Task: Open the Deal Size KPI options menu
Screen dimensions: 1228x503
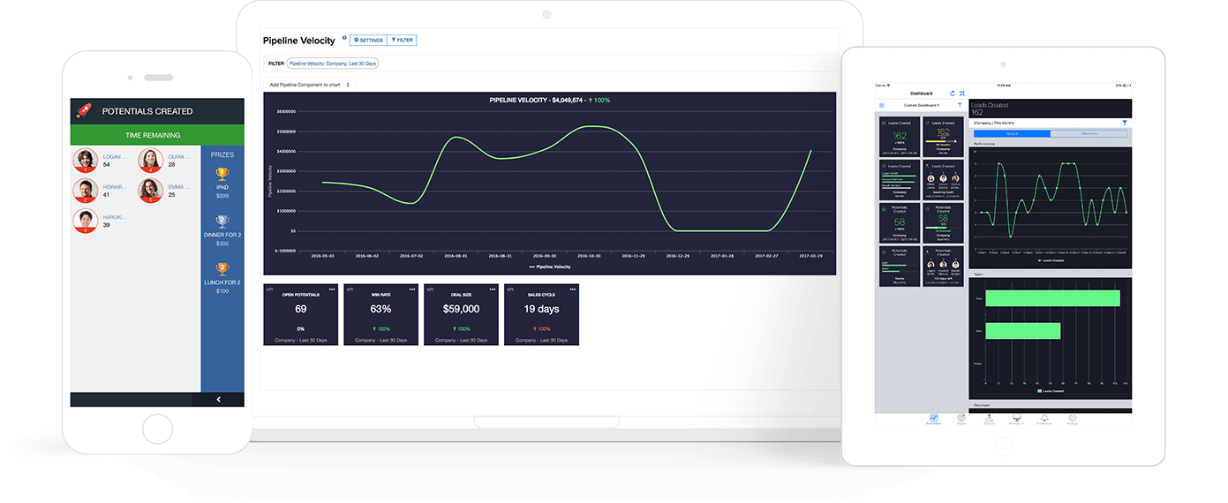Action: point(492,289)
